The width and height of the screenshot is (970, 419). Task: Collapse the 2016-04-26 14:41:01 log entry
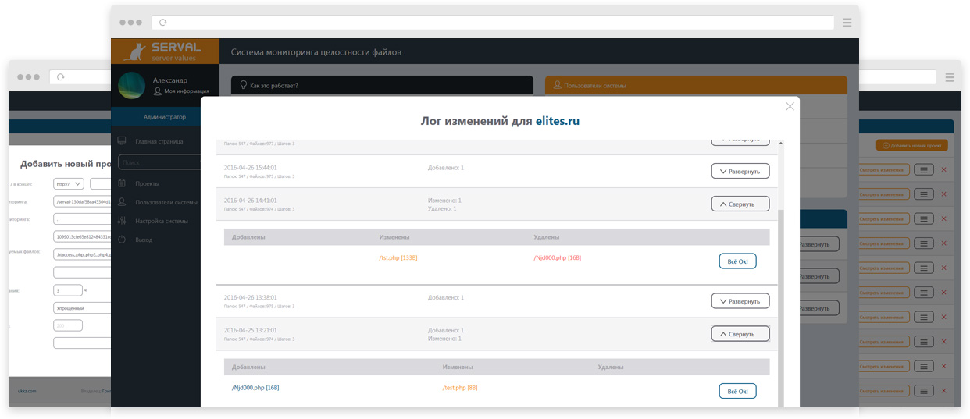tap(740, 204)
